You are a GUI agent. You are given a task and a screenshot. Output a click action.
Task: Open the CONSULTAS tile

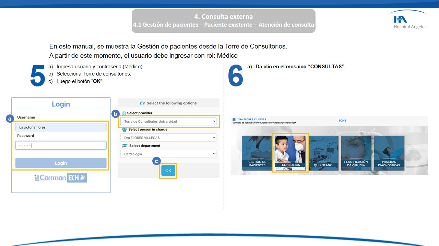[290, 152]
